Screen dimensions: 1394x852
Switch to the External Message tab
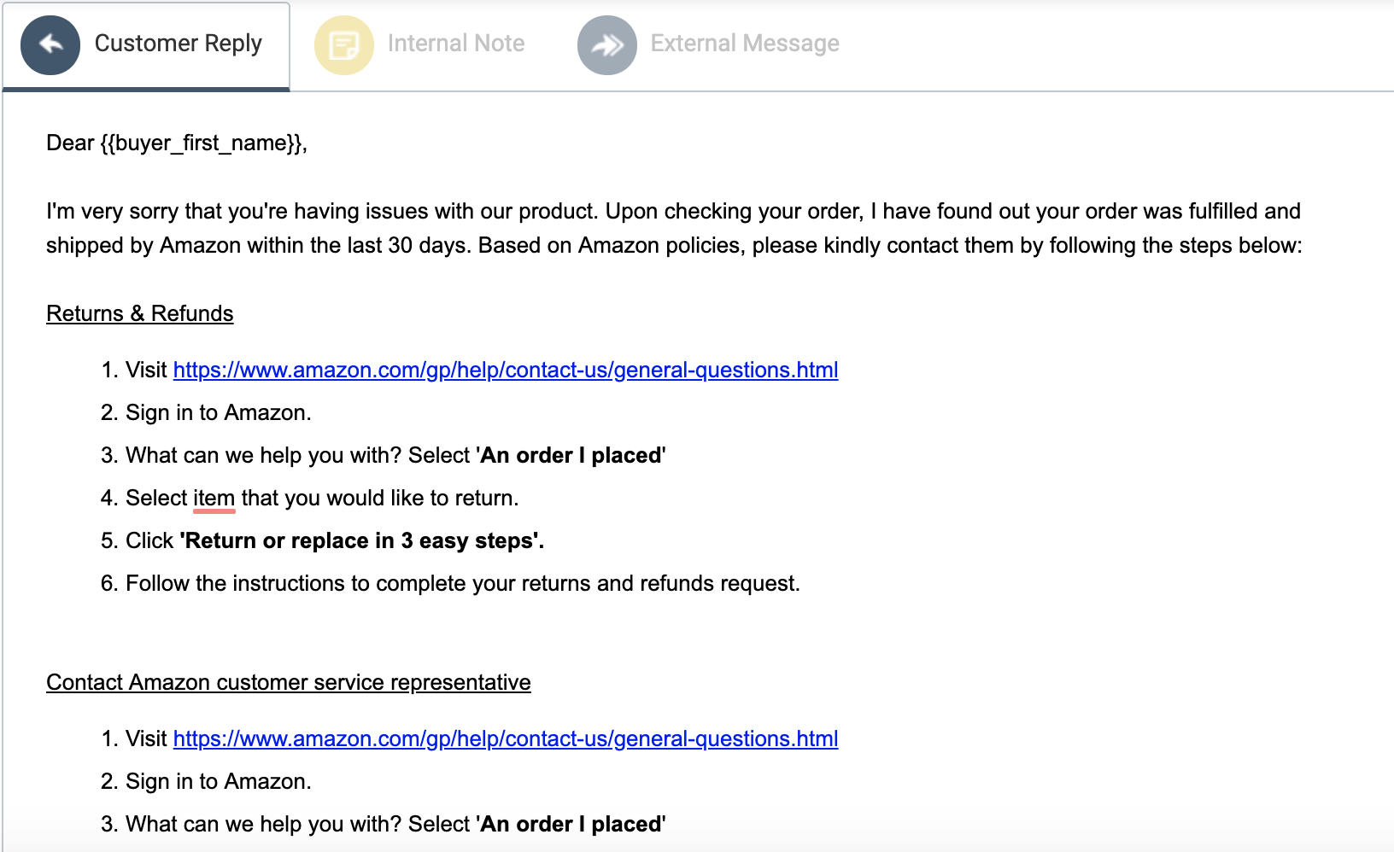(745, 43)
